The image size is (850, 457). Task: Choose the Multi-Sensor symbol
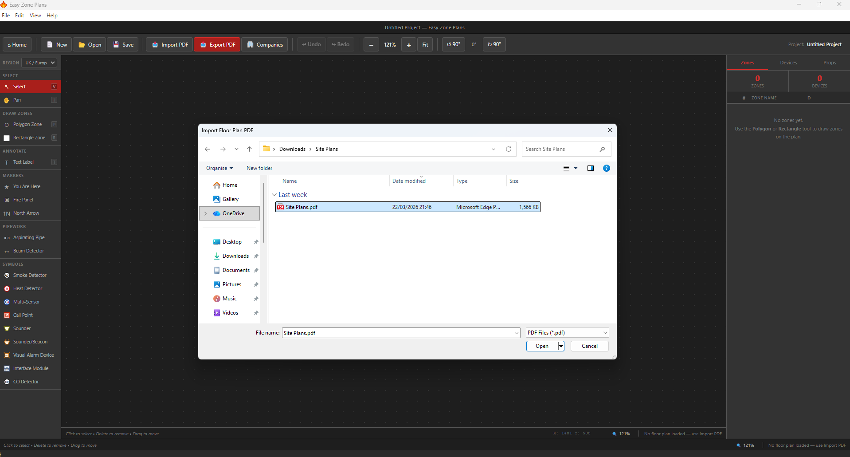pyautogui.click(x=30, y=302)
